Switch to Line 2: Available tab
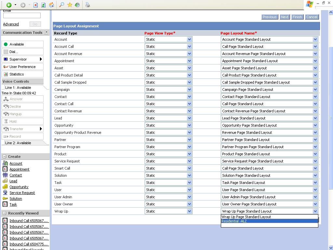333x250 pixels. pyautogui.click(x=18, y=143)
